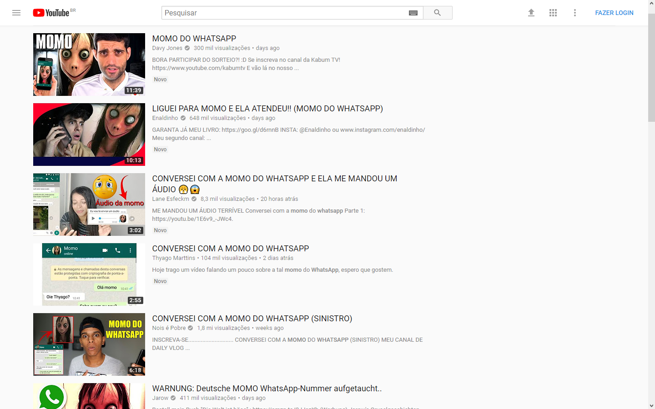This screenshot has width=655, height=409.
Task: Click verified badge next to Enaldinho
Action: 183,118
